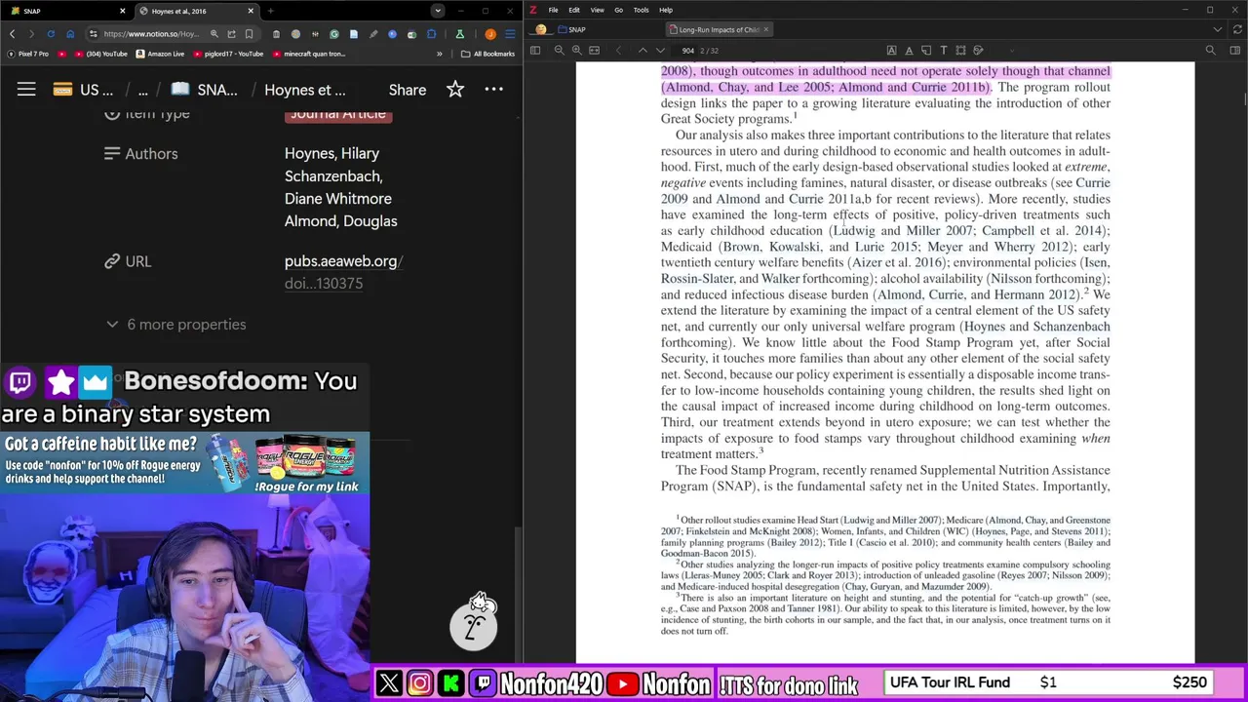Switch to SNAP library tab in Zotero

click(569, 29)
